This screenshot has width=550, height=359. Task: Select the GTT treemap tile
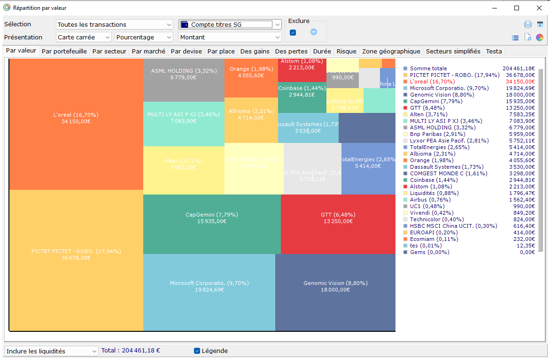point(338,224)
